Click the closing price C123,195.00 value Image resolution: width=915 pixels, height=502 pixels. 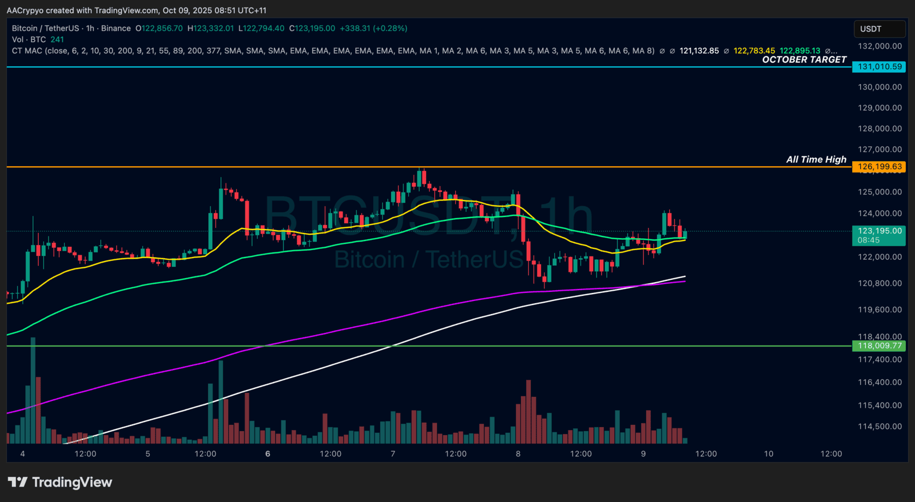[312, 28]
